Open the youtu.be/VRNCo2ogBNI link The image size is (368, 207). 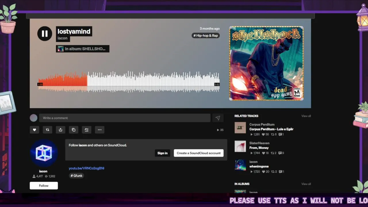click(x=87, y=168)
